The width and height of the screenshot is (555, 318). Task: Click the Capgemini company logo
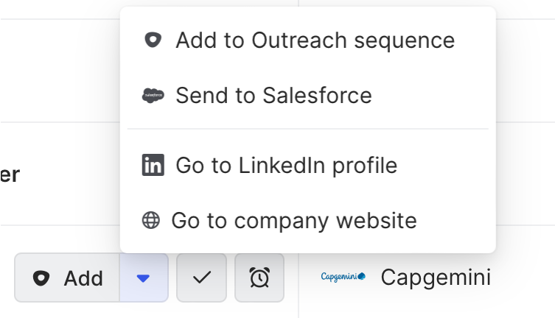tap(343, 278)
